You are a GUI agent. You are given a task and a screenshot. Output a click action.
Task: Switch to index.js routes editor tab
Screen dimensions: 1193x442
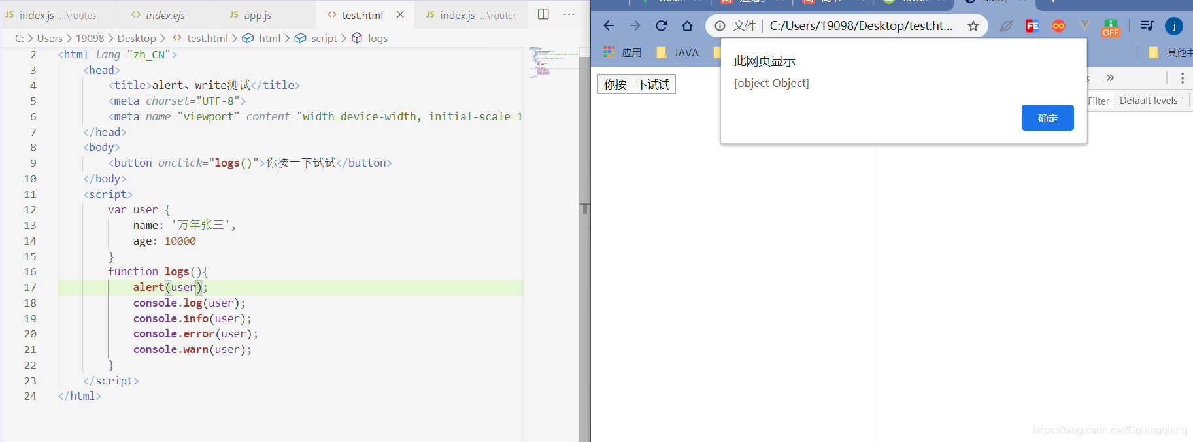59,14
